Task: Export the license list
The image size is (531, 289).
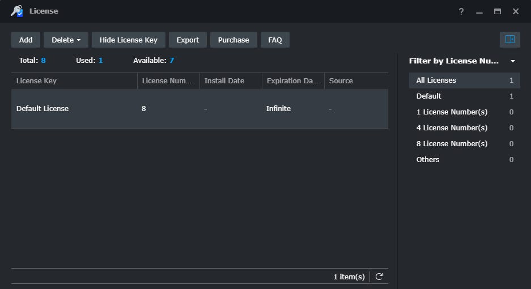Action: tap(188, 40)
